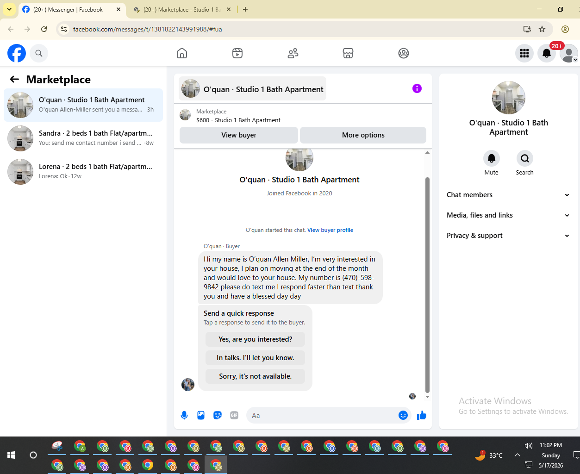Image resolution: width=580 pixels, height=474 pixels.
Task: Open the Marketplace storefront icon
Action: pos(348,53)
